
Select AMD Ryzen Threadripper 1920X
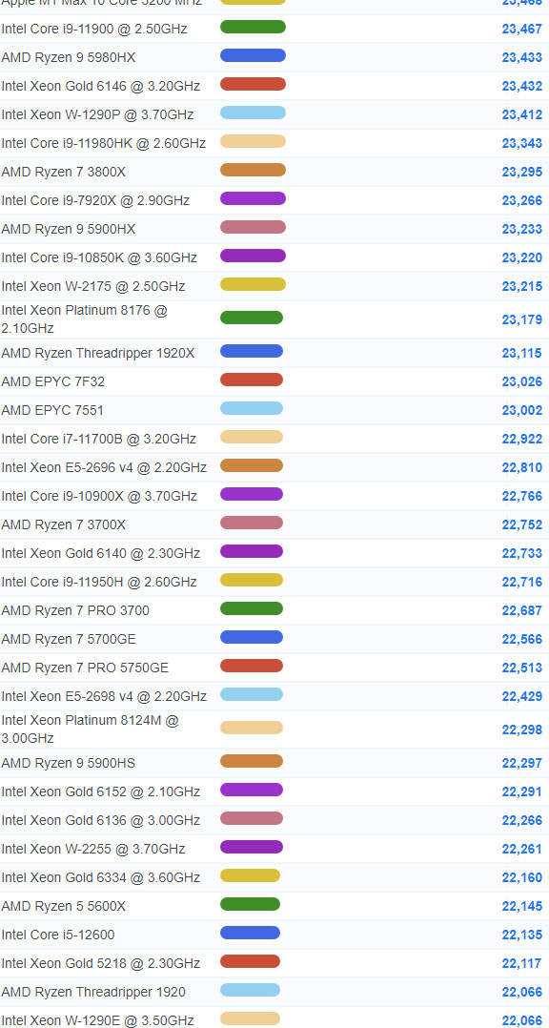click(98, 353)
